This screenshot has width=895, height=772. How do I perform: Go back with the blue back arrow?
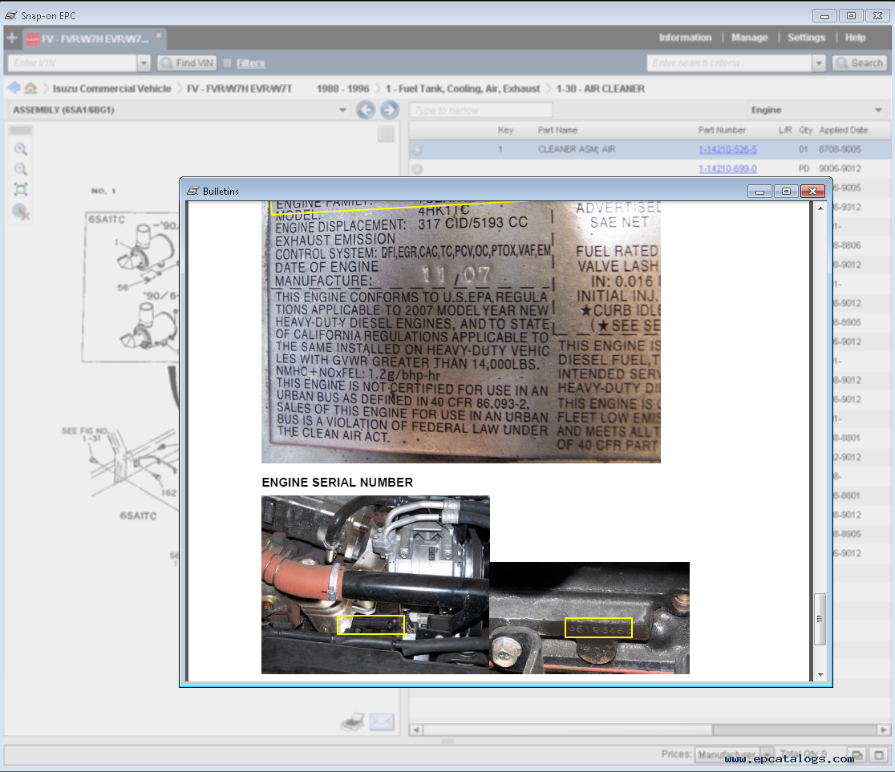pos(14,88)
